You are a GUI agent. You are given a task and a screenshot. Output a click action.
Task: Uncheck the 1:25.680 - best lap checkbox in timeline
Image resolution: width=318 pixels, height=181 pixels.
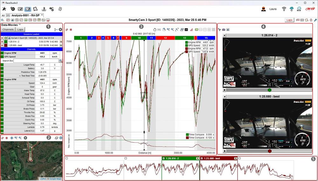(x=202, y=158)
